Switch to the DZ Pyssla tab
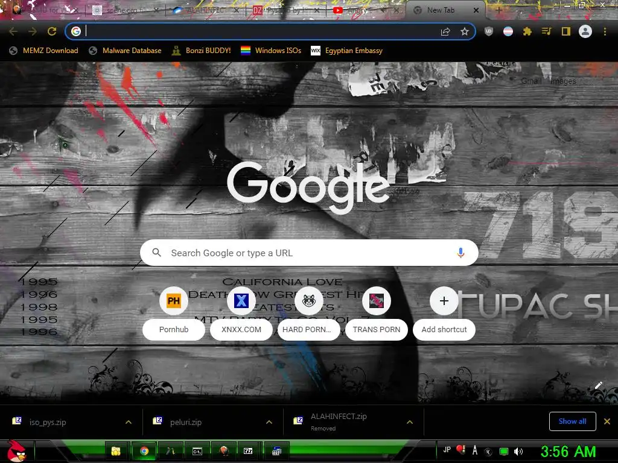 coord(286,10)
